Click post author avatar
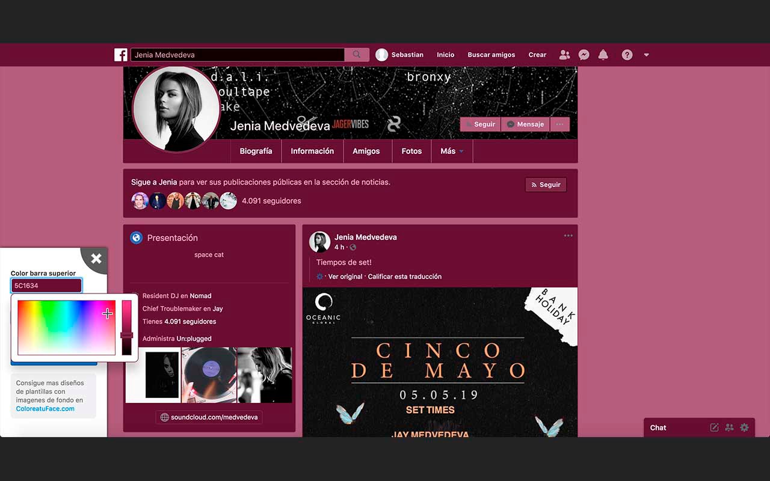The image size is (770, 481). tap(319, 242)
